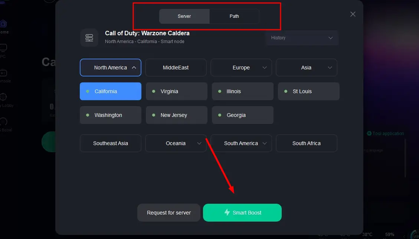Click Request for server button

169,213
